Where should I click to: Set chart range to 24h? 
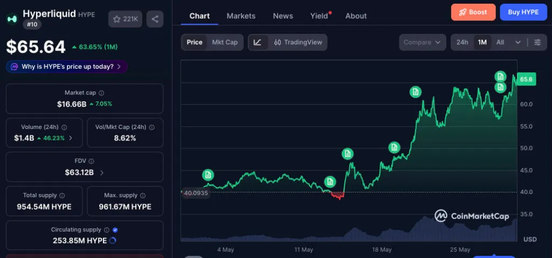(462, 42)
